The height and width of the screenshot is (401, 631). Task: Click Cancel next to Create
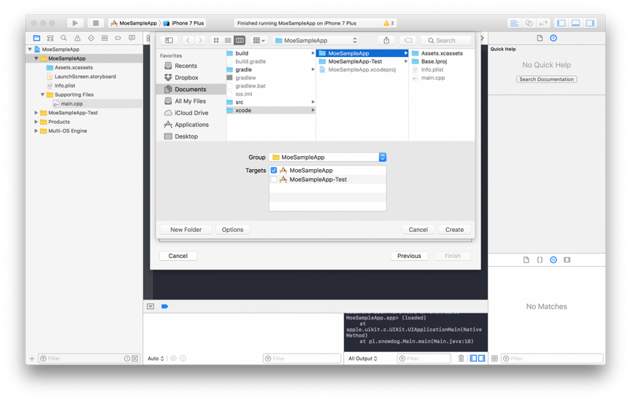[418, 230]
